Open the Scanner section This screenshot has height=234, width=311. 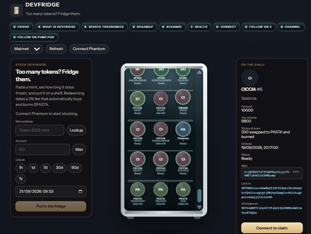pos(172,27)
